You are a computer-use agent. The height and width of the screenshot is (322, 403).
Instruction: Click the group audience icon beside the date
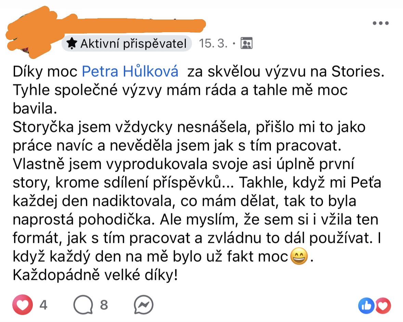tap(246, 44)
